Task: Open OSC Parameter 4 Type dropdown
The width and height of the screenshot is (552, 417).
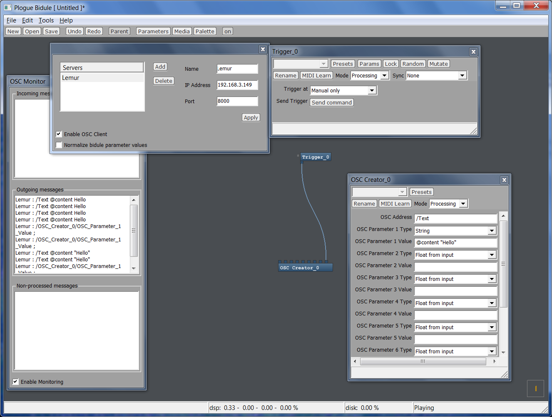Action: click(455, 303)
